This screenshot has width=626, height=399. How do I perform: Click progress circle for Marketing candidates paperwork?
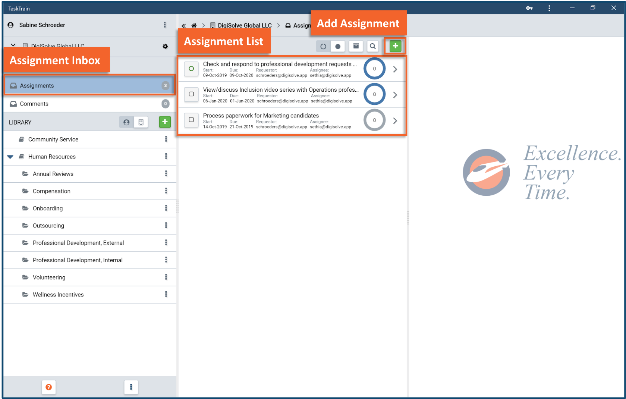(x=374, y=120)
